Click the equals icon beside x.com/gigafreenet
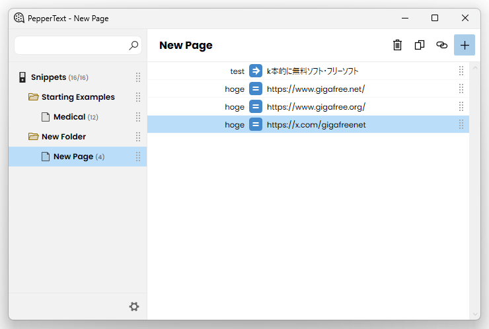 256,125
